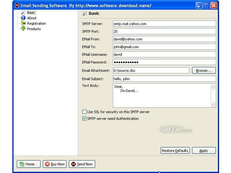Click the Send Now button
Screen dimensions: 231x173
[x=82, y=164]
